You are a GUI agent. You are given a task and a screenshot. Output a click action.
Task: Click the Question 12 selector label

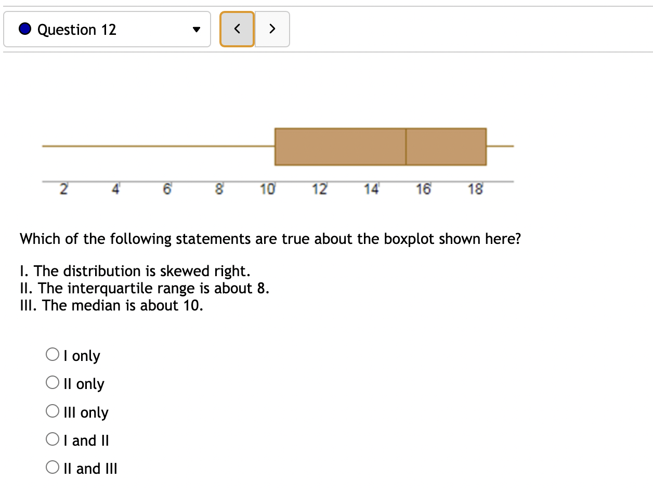(77, 30)
